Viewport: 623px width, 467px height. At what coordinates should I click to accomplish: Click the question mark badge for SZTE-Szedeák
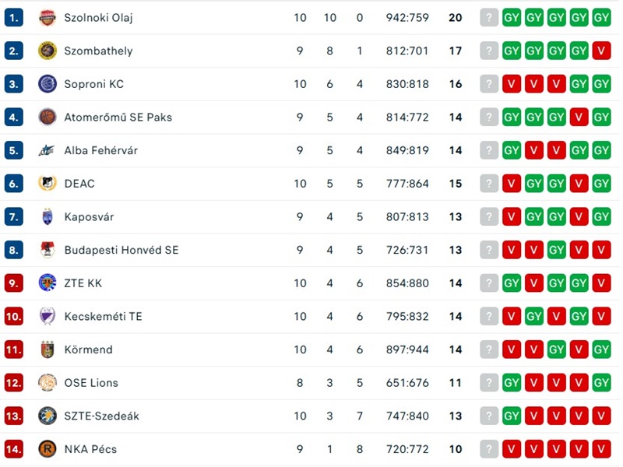click(489, 416)
